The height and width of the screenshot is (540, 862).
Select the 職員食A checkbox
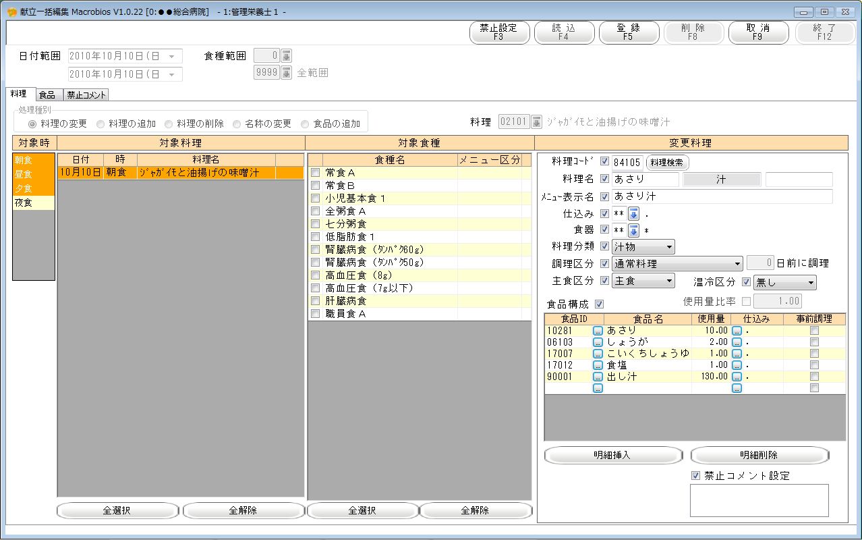click(x=315, y=314)
